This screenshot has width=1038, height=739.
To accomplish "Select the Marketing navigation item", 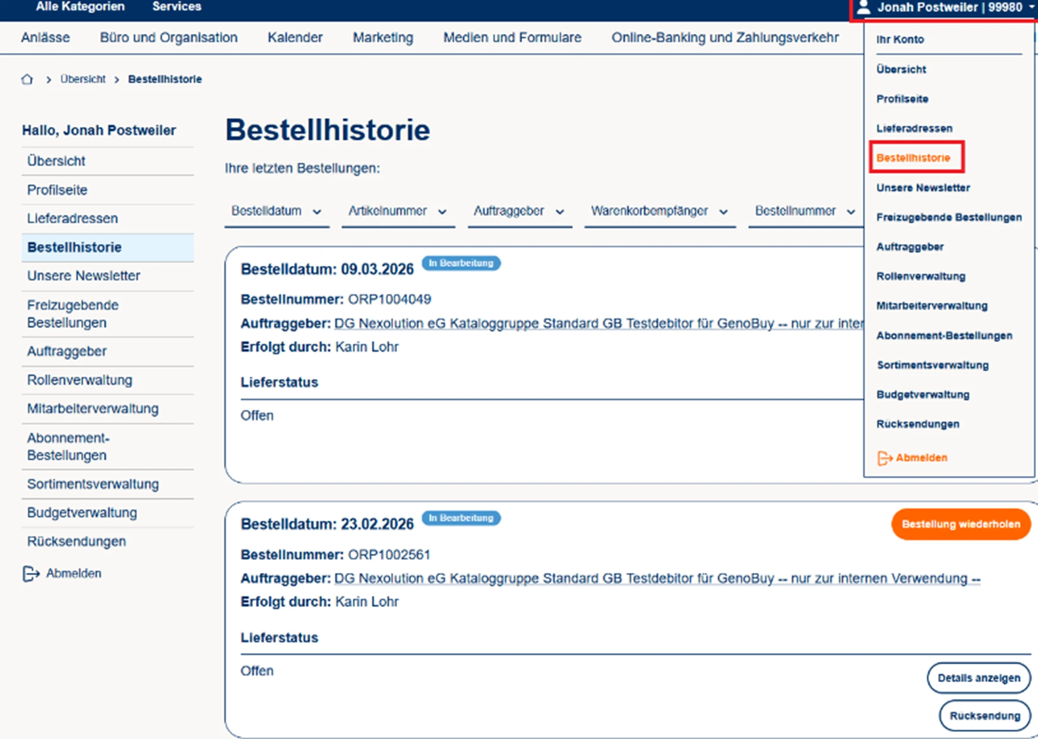I will pyautogui.click(x=382, y=37).
